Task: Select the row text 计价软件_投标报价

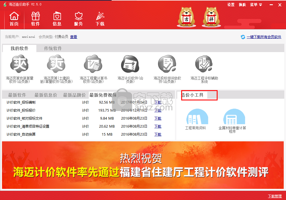Action: 21,110
